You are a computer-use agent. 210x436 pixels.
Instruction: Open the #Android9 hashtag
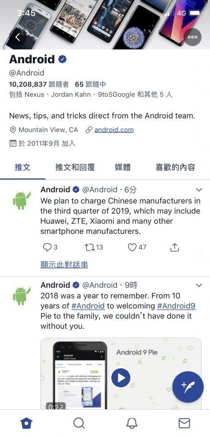pyautogui.click(x=176, y=306)
